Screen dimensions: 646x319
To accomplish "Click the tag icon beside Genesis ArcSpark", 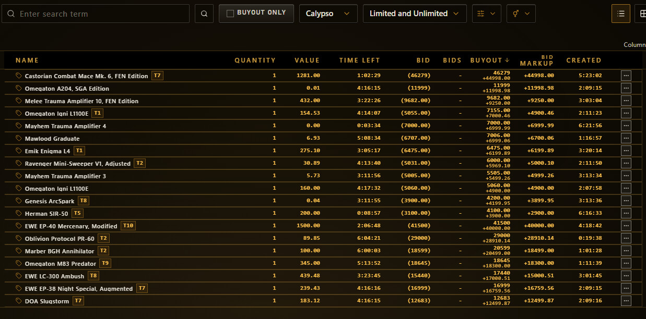I will tap(19, 201).
